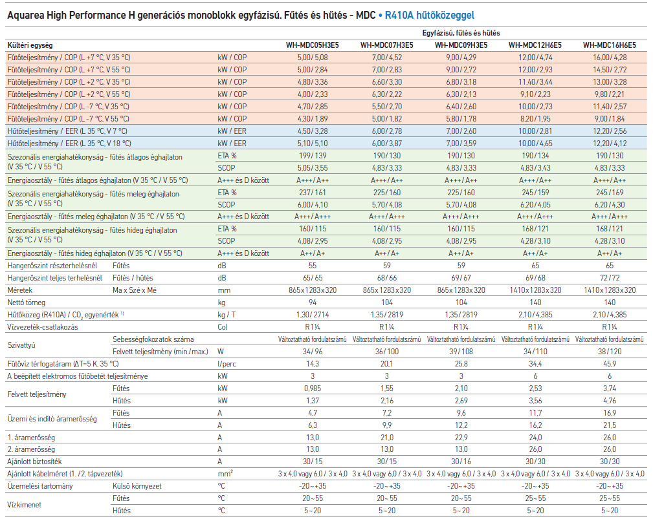
Task: Click dimensions 1410x1283x320 for MDC12
Action: coord(535,290)
